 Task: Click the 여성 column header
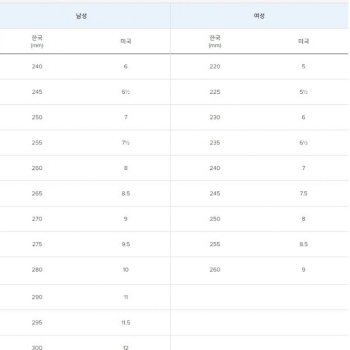coord(259,16)
